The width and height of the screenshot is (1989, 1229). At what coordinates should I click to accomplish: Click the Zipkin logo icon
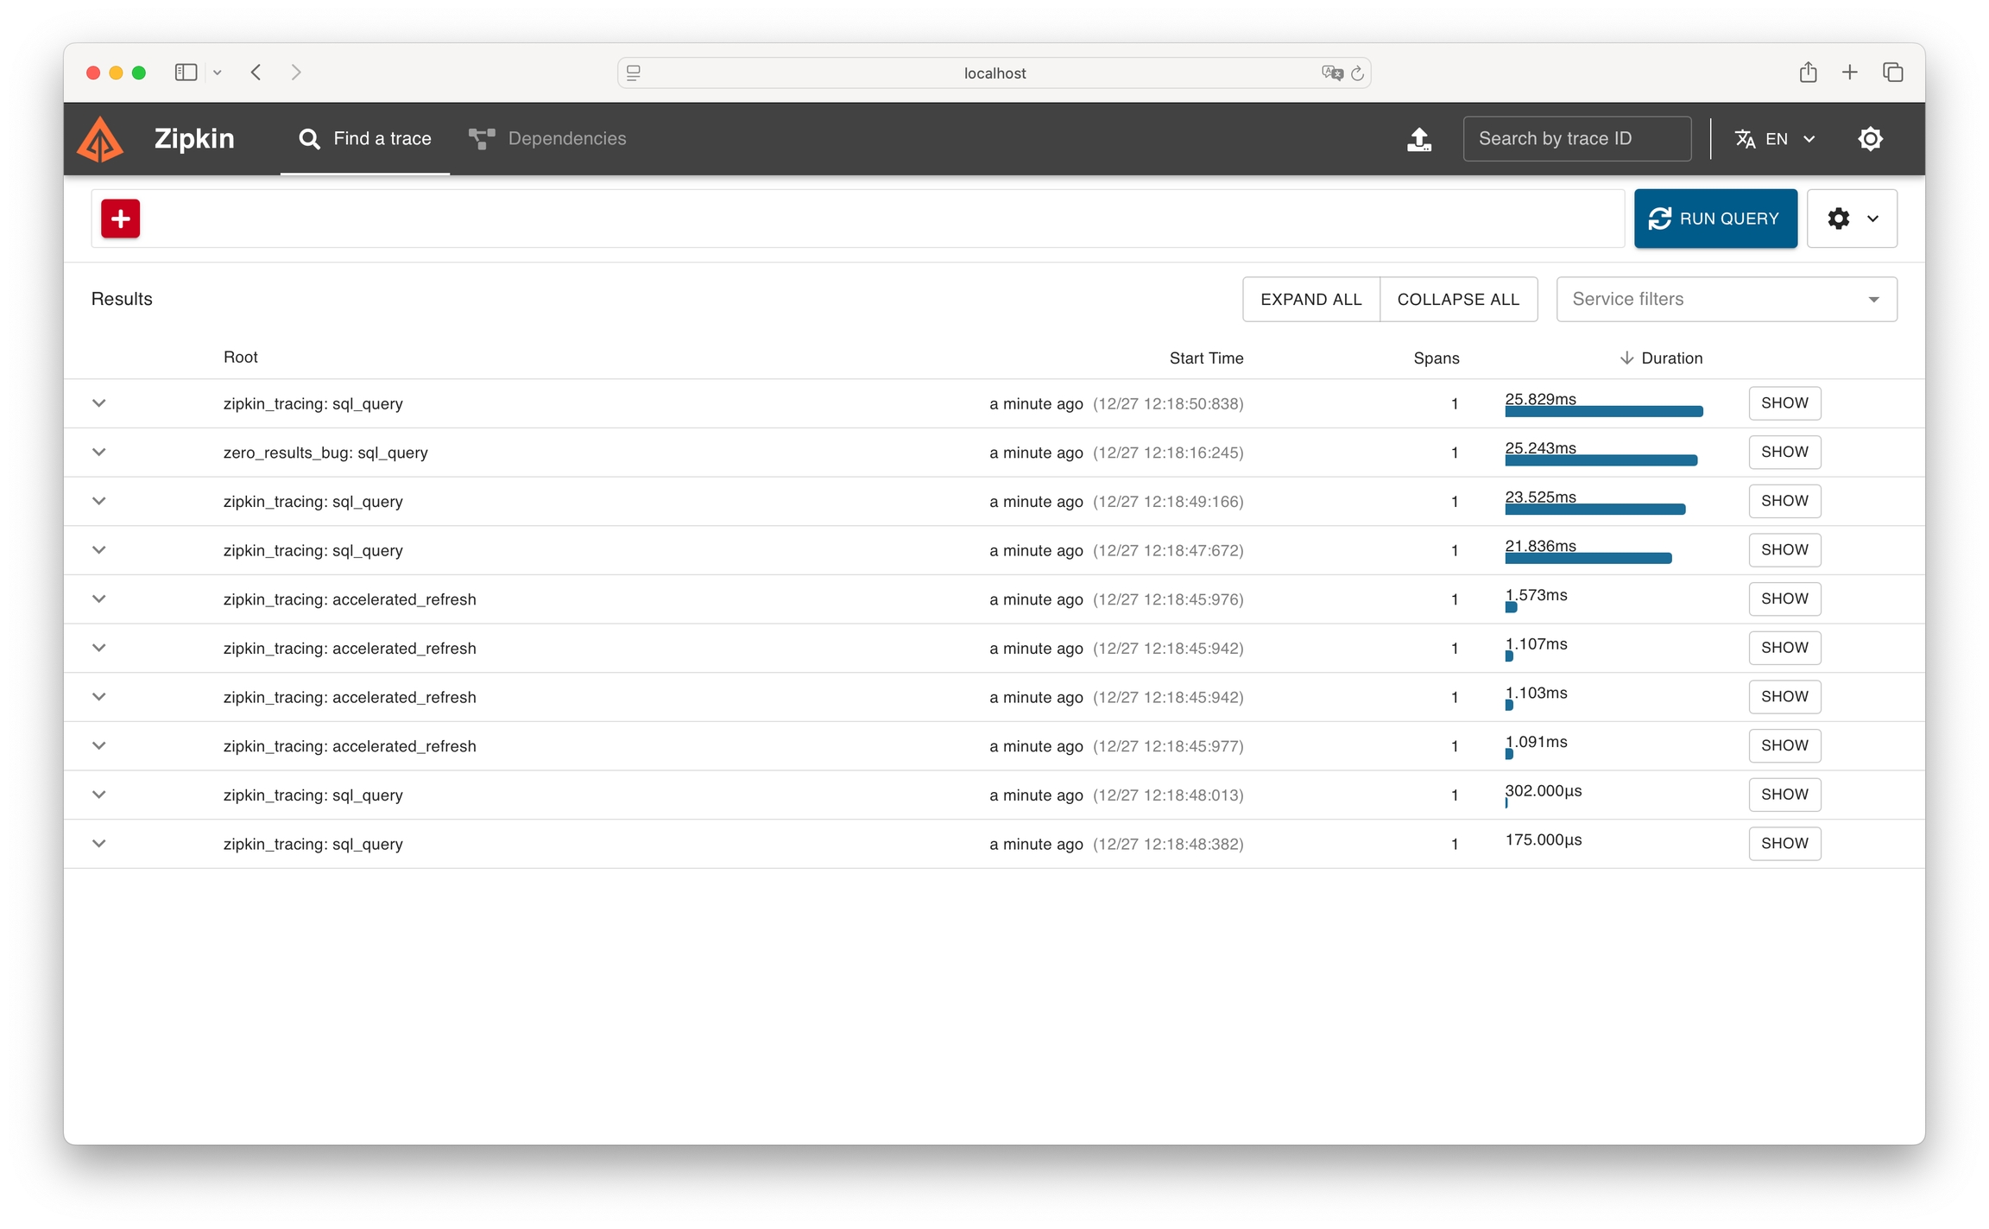coord(100,139)
